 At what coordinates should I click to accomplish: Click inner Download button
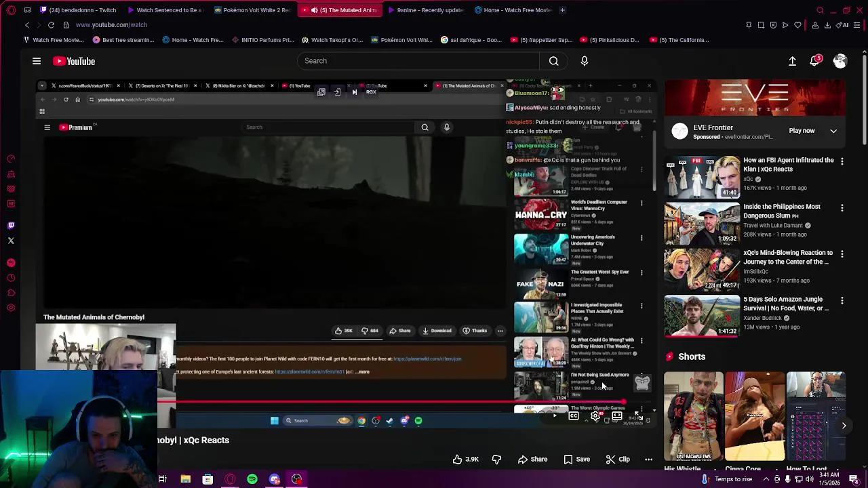pos(437,331)
